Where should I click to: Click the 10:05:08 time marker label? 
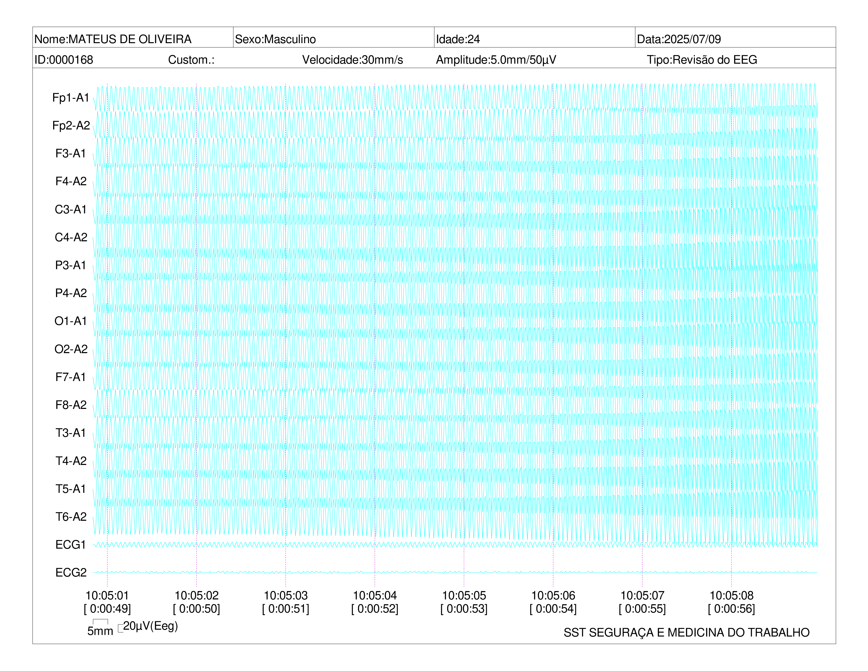click(732, 595)
